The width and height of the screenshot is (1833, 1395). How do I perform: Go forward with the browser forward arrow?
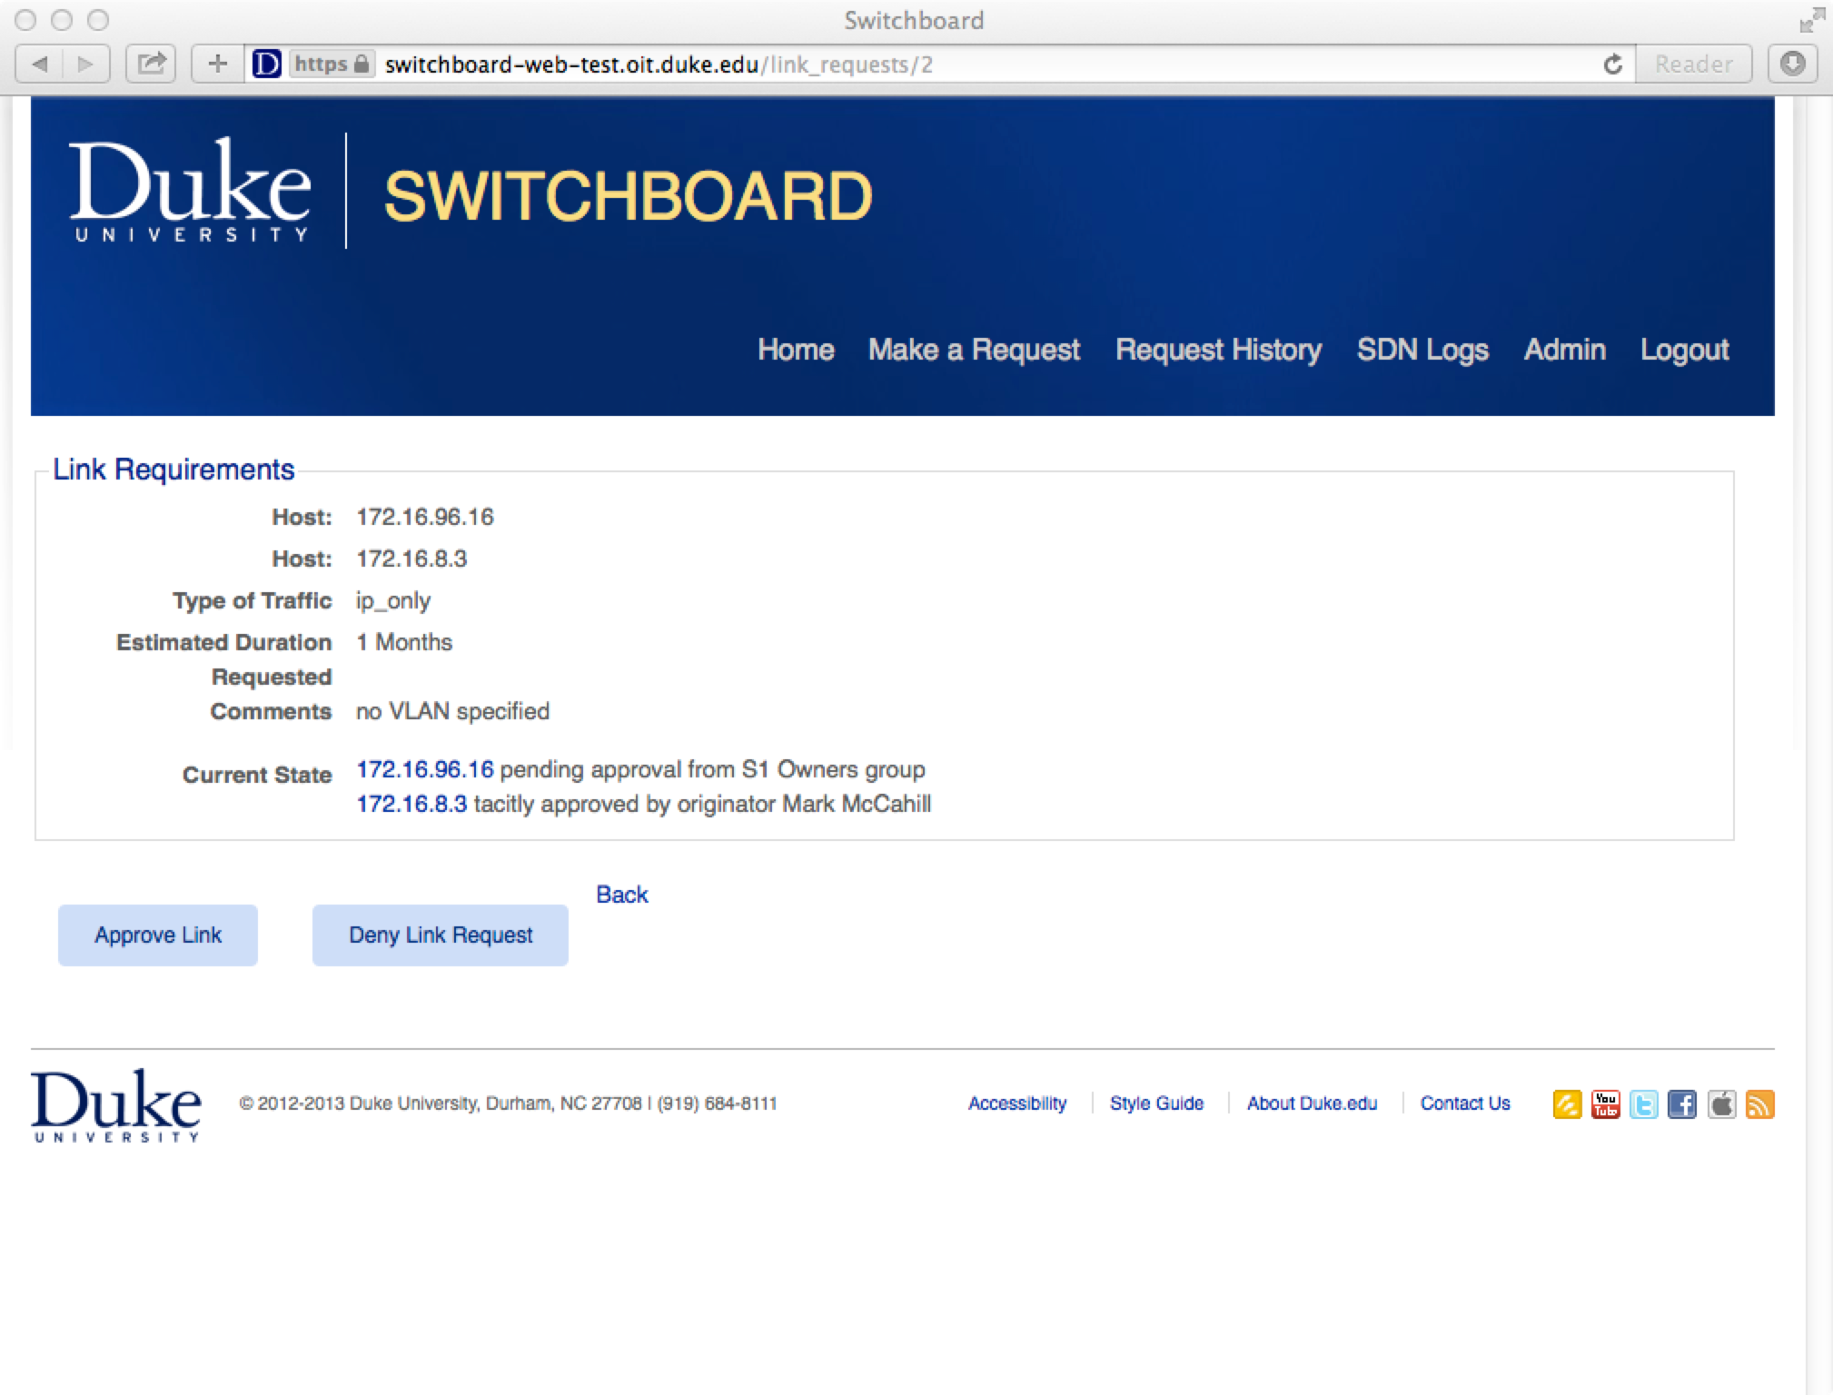click(x=86, y=64)
